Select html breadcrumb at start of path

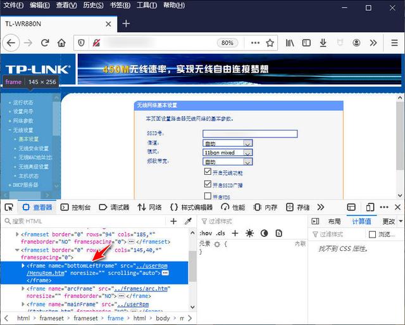[23, 318]
